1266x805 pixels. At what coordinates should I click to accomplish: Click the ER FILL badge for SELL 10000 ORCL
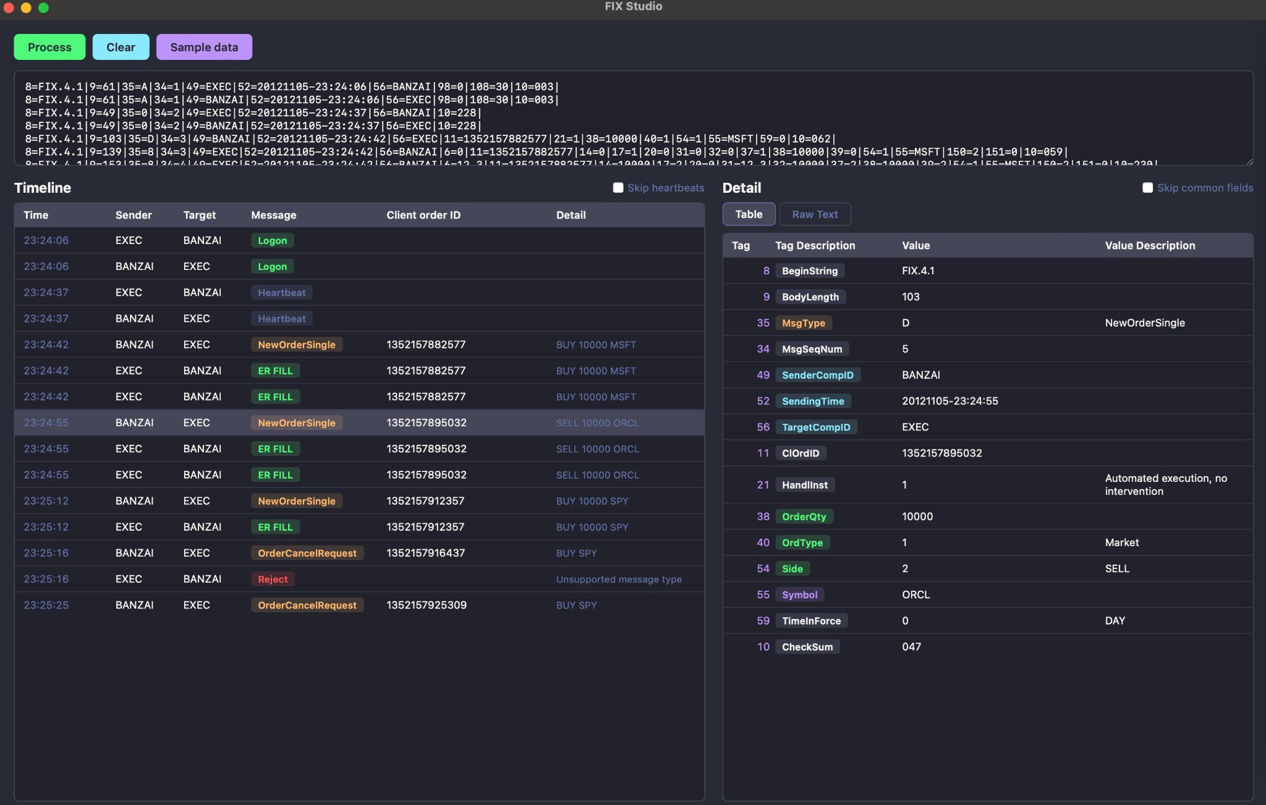coord(274,449)
